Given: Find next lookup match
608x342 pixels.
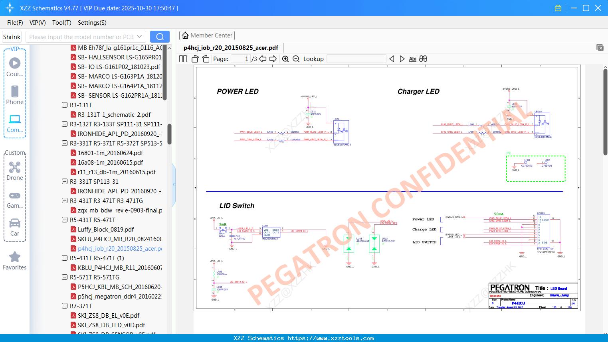Looking at the screenshot, I should click(x=402, y=59).
